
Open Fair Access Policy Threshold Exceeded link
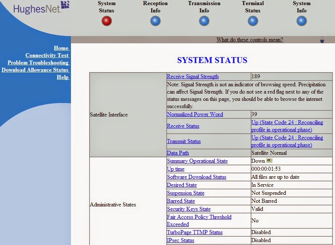click(199, 220)
